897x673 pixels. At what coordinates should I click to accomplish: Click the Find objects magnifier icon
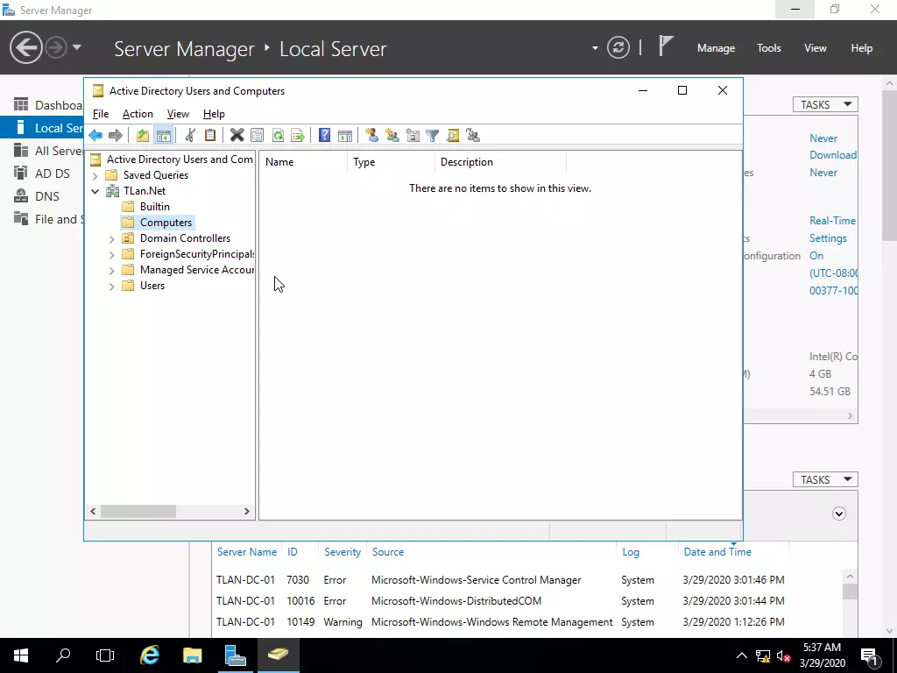click(x=453, y=135)
